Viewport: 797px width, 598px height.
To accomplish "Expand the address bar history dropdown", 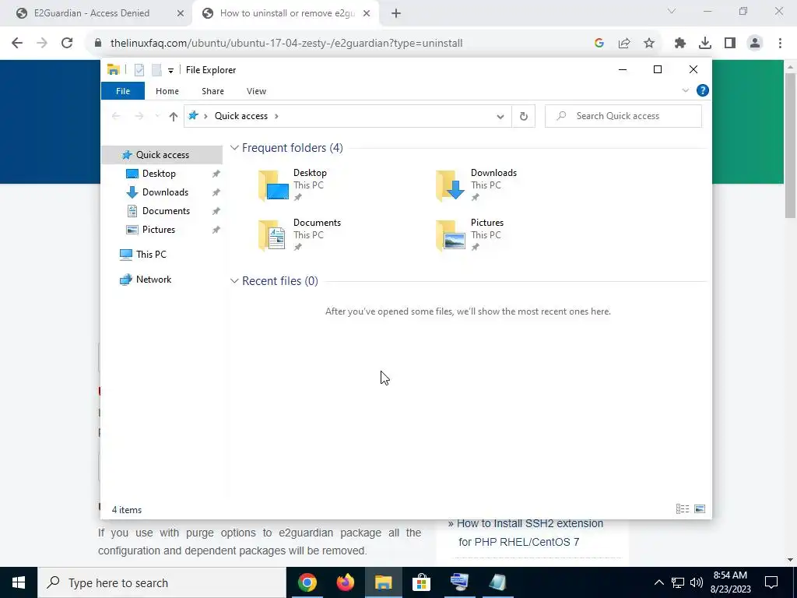I will click(x=500, y=117).
